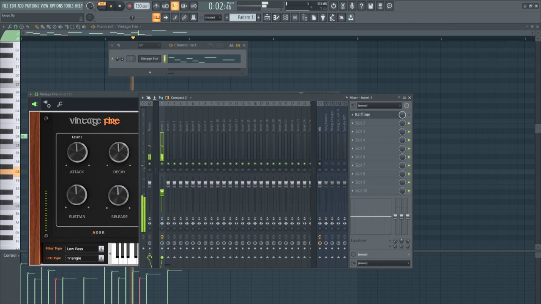Toggle Slot 3 enable LED
This screenshot has height=304, width=541.
tap(409, 131)
